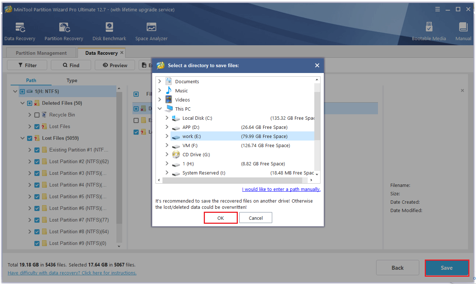The width and height of the screenshot is (476, 284).
Task: Uncheck the Lost Files (5059) checkbox
Action: (29, 138)
